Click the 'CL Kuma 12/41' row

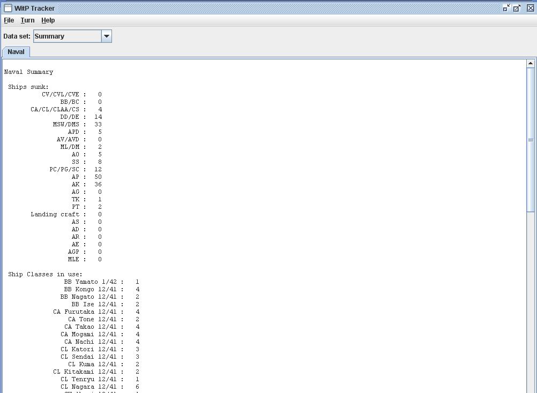point(103,365)
